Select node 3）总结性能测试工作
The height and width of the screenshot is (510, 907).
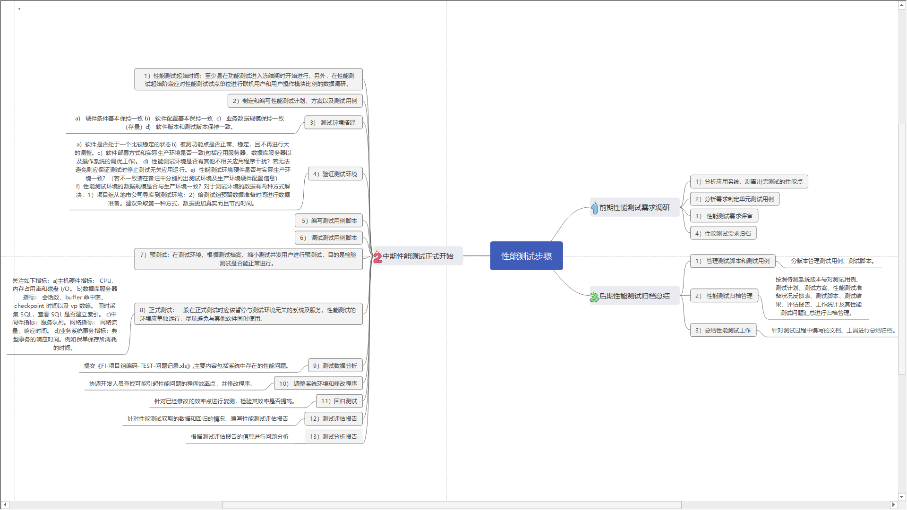723,331
